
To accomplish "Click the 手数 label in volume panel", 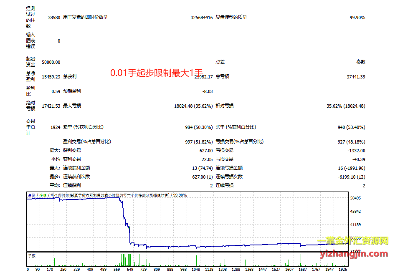I will (x=32, y=255).
